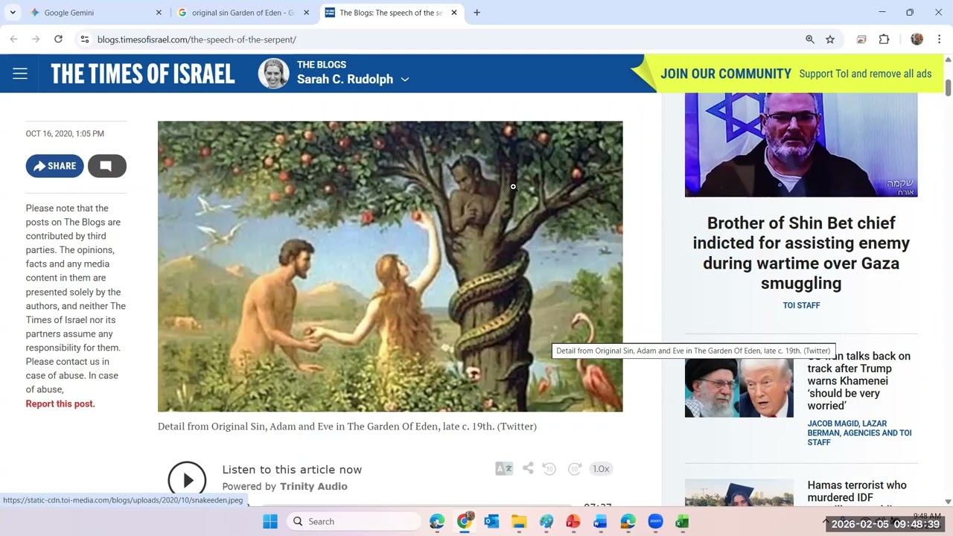View site information icon in address bar

pyautogui.click(x=84, y=39)
